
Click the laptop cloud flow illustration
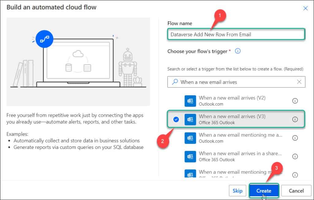[x=78, y=61]
